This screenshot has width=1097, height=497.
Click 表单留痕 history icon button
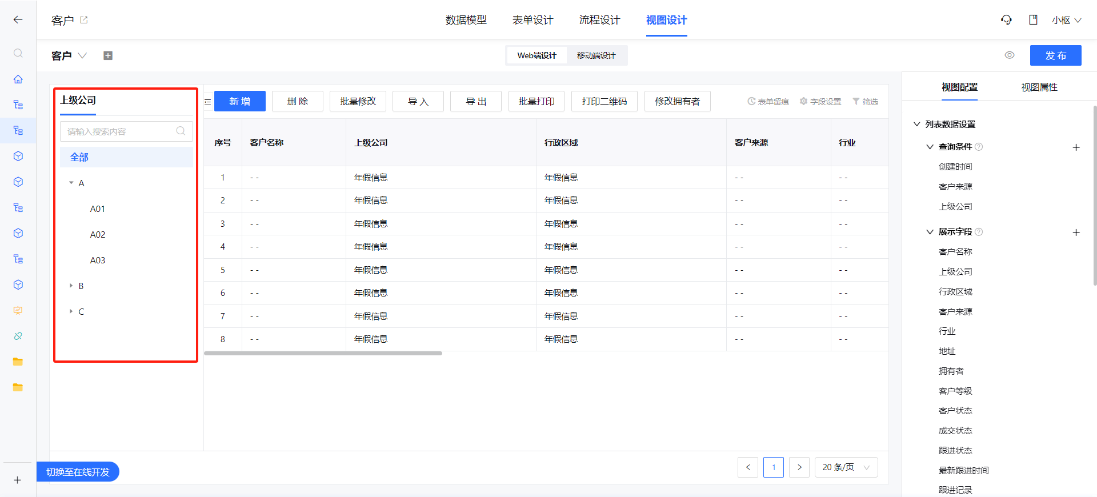pos(768,101)
